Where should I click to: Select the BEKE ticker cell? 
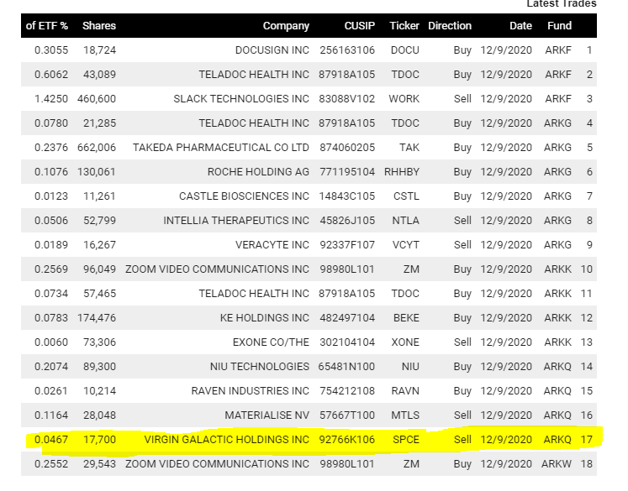click(x=406, y=318)
